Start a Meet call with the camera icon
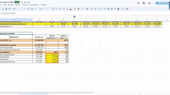The width and height of the screenshot is (170, 95). coord(149,3)
